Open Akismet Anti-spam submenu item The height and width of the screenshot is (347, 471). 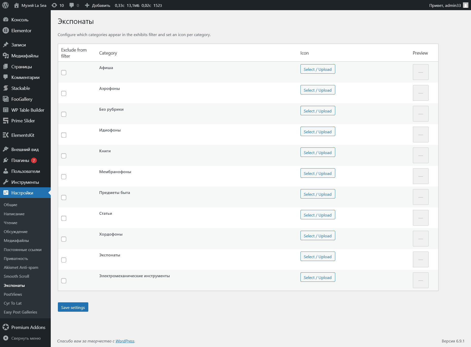click(21, 267)
